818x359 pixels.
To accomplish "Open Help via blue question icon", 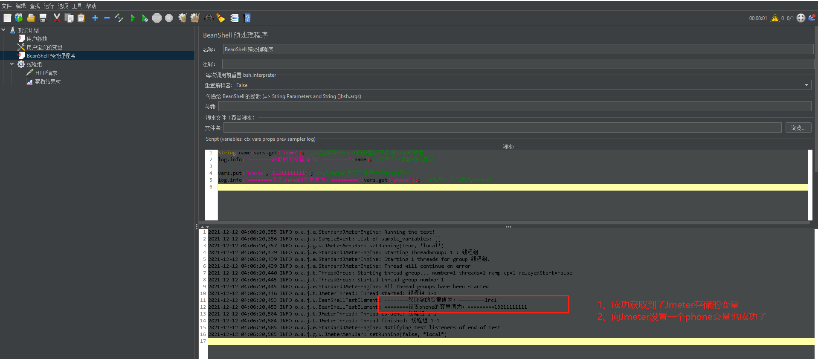I will (x=247, y=18).
